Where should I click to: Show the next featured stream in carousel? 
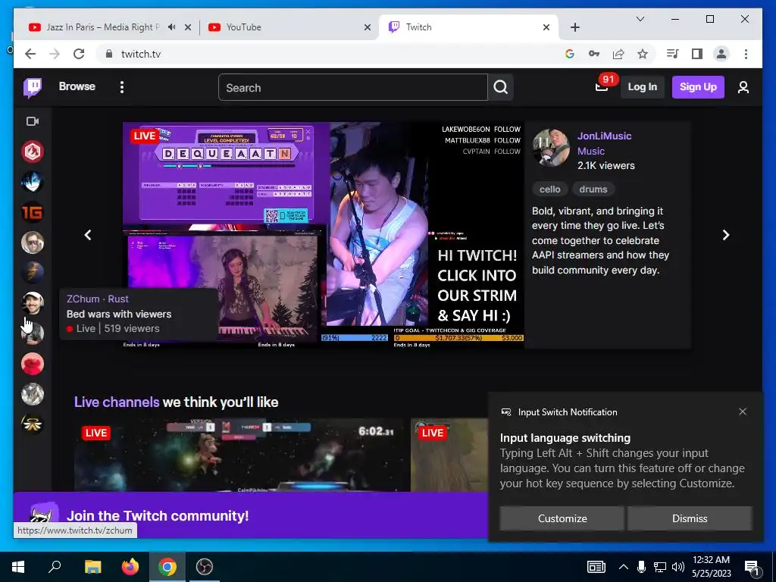click(x=725, y=235)
